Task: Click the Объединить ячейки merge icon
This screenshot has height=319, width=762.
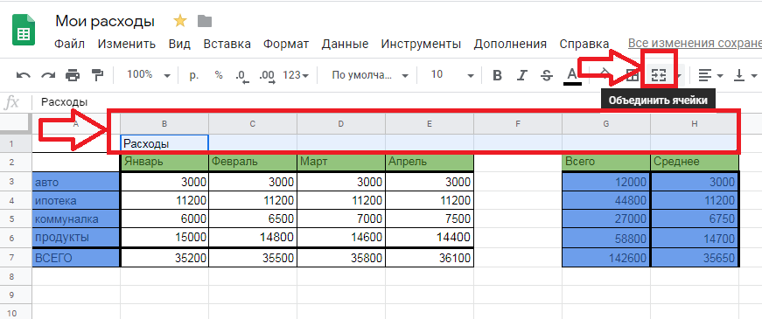Action: click(659, 75)
